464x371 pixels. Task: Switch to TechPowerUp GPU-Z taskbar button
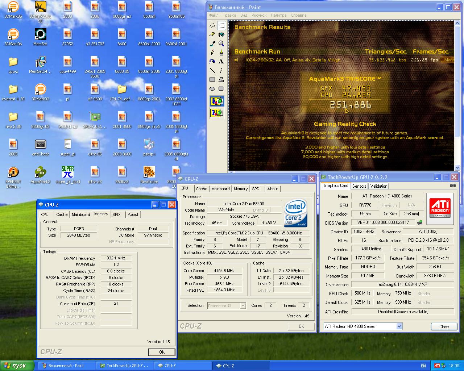(125, 366)
